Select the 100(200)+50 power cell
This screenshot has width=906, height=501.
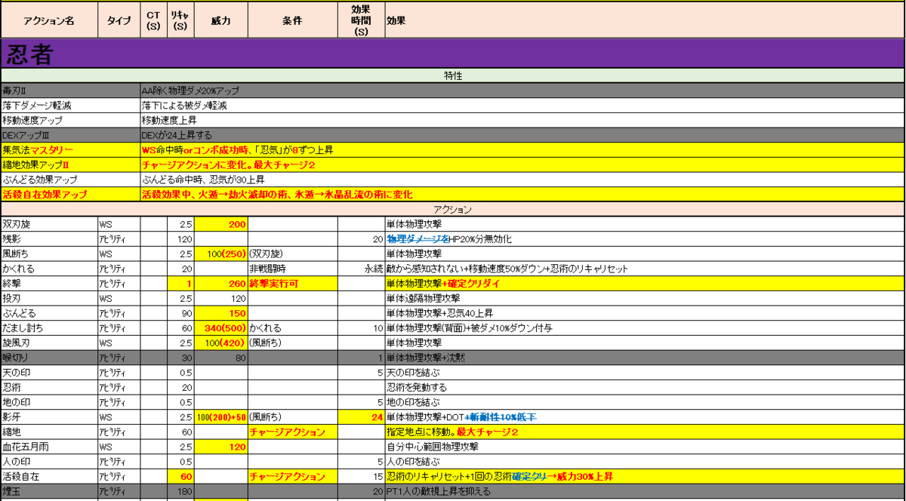click(x=220, y=417)
